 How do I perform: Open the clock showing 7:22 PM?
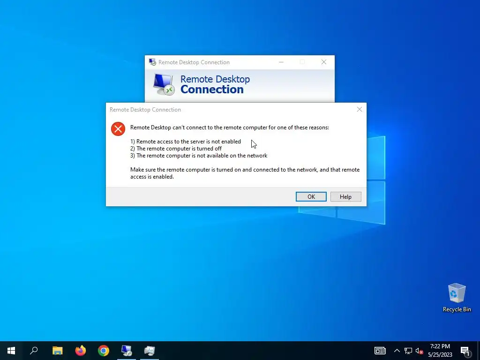(440, 351)
